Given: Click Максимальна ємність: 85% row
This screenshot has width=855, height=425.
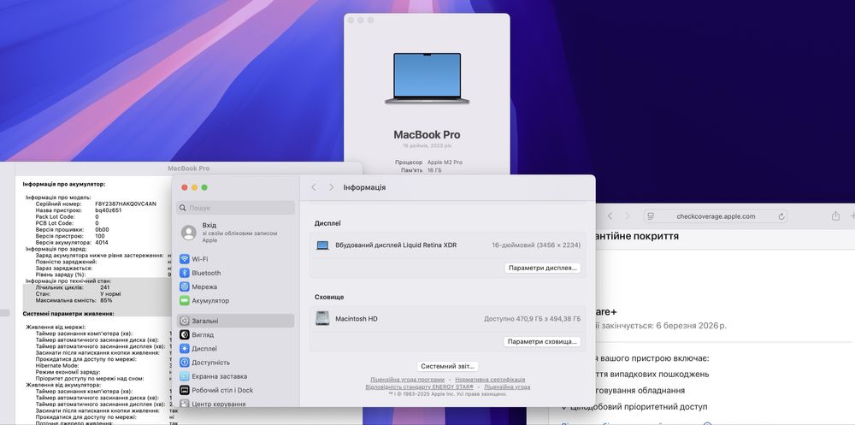Looking at the screenshot, I should 74,300.
